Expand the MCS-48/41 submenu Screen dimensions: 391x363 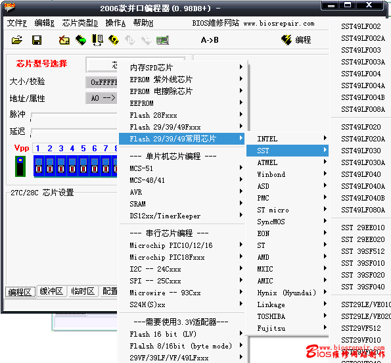pos(181,180)
